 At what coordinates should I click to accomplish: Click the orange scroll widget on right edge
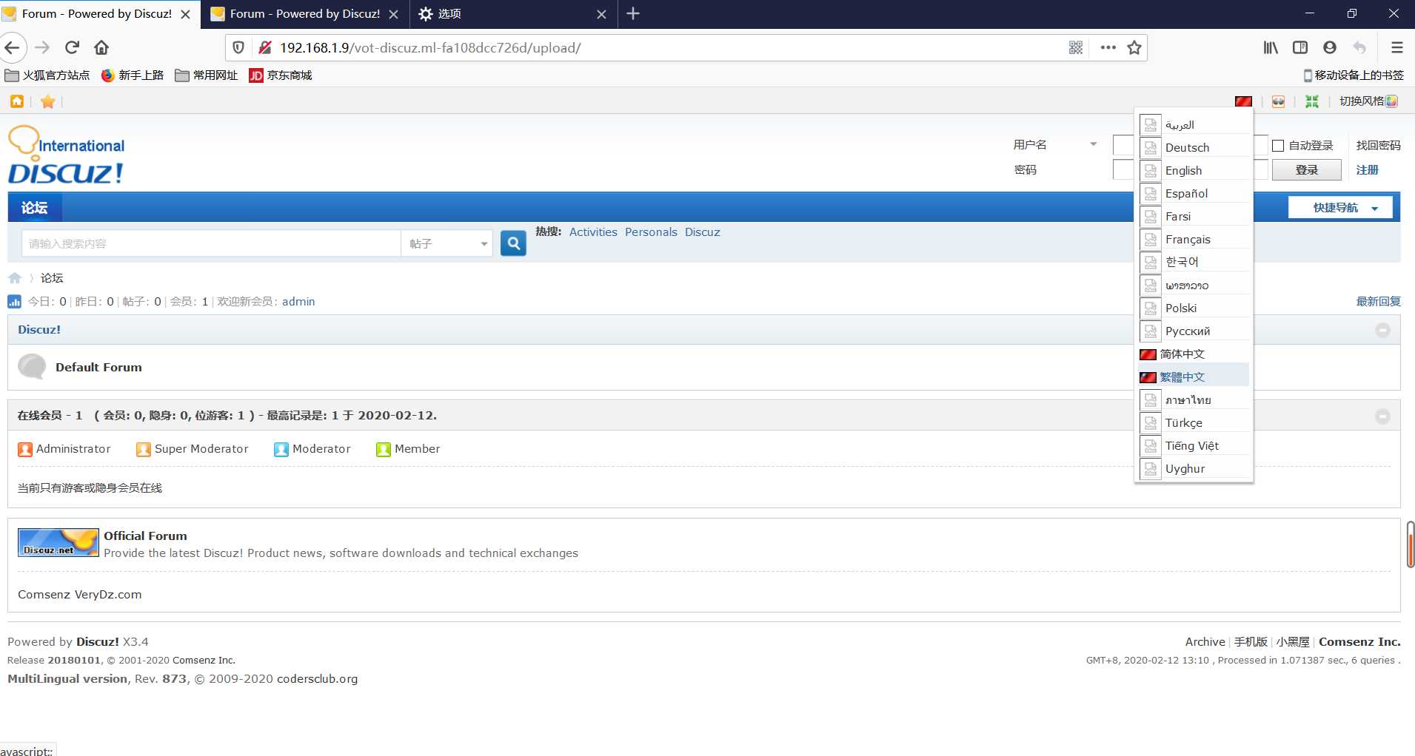pyautogui.click(x=1411, y=544)
